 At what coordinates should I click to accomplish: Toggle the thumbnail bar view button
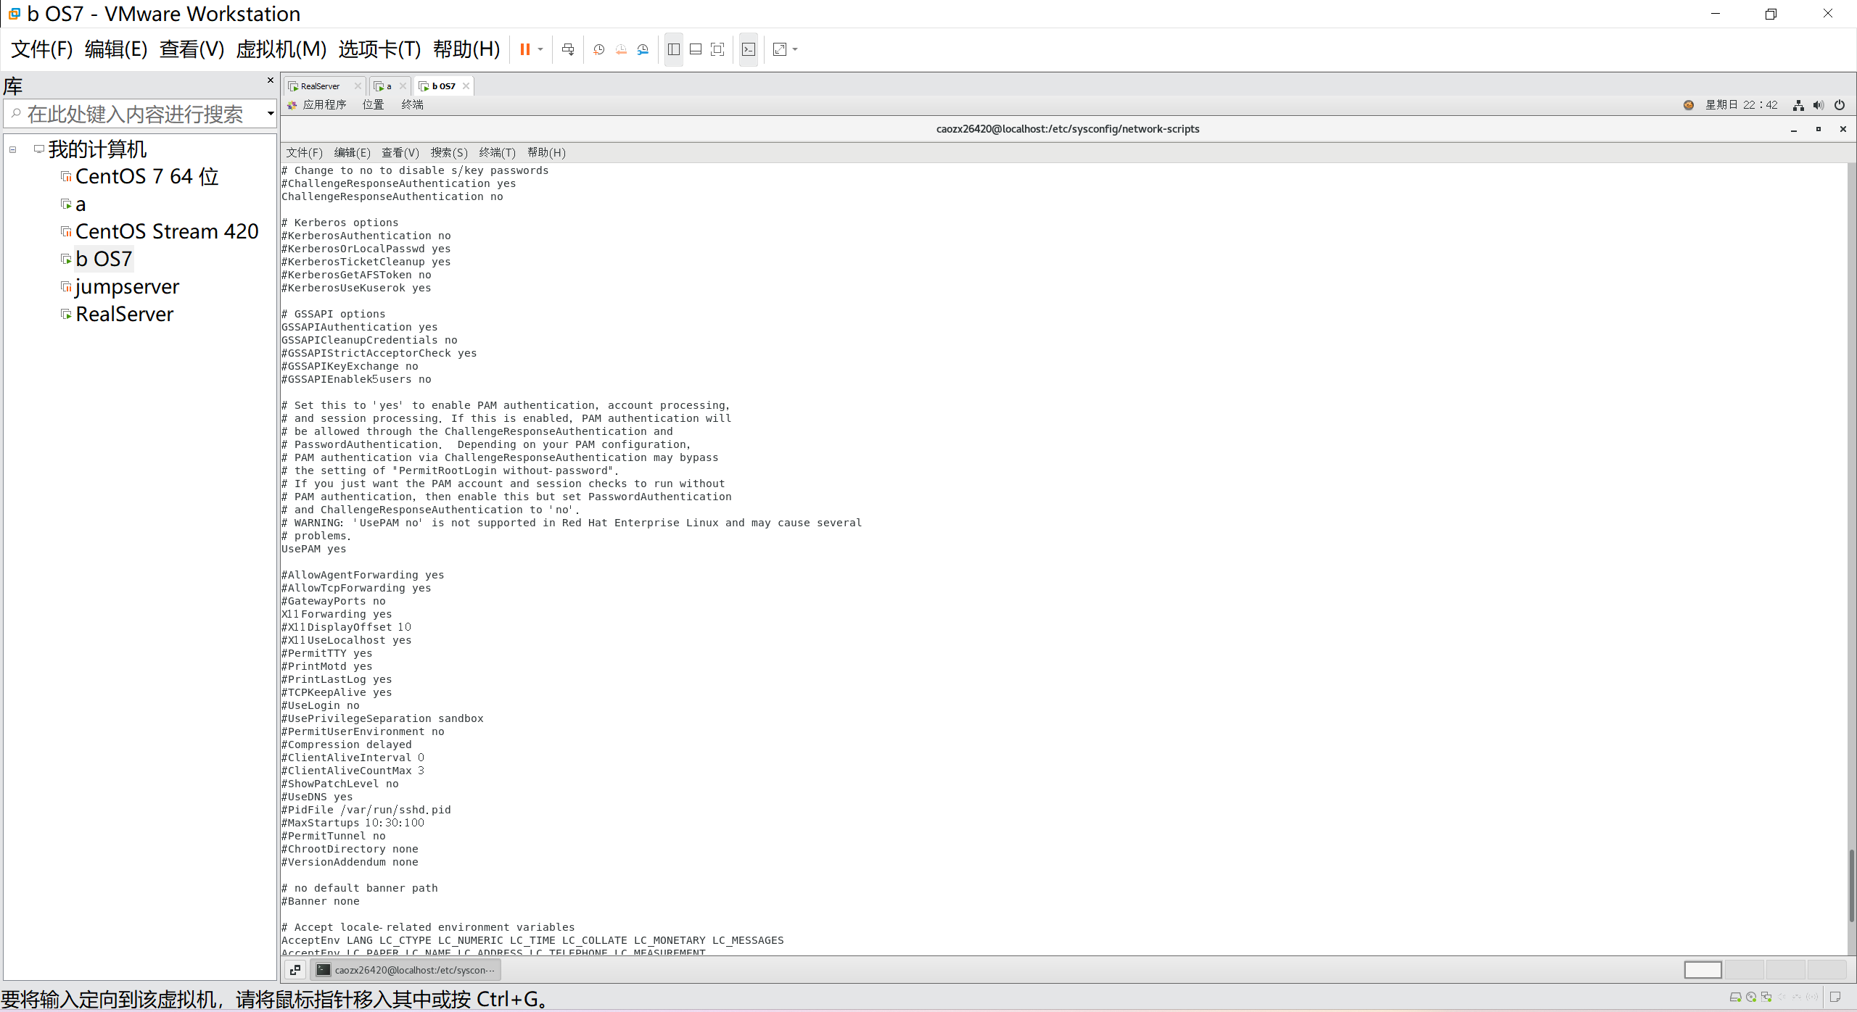(696, 49)
